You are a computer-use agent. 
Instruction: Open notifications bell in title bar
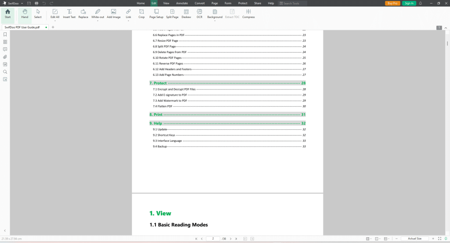[x=421, y=3]
